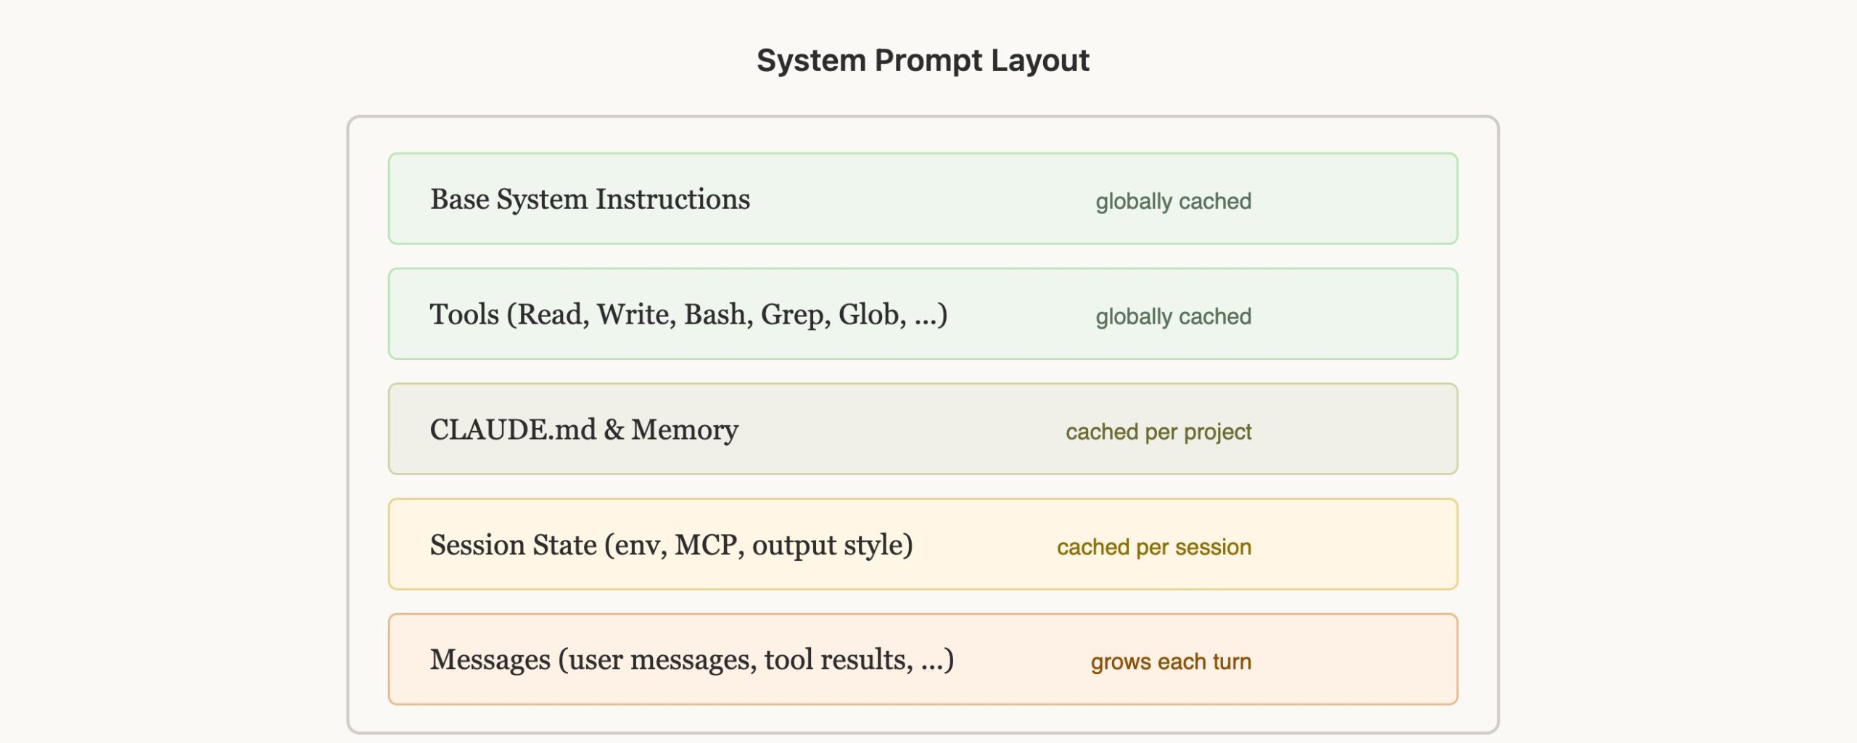
Task: Click Messages (user messages, tool results) text
Action: [x=691, y=660]
